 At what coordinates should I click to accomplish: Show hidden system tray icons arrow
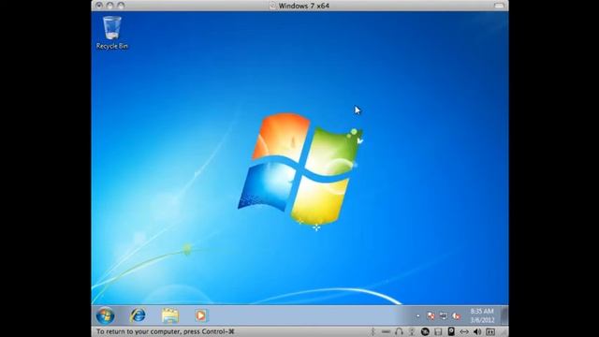[418, 316]
